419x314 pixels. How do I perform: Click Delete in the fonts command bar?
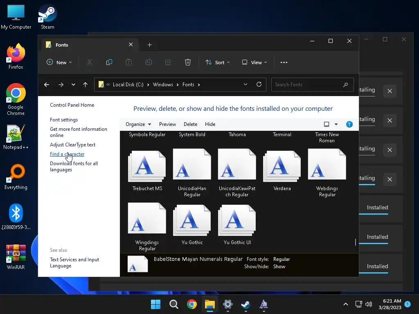pyautogui.click(x=191, y=124)
